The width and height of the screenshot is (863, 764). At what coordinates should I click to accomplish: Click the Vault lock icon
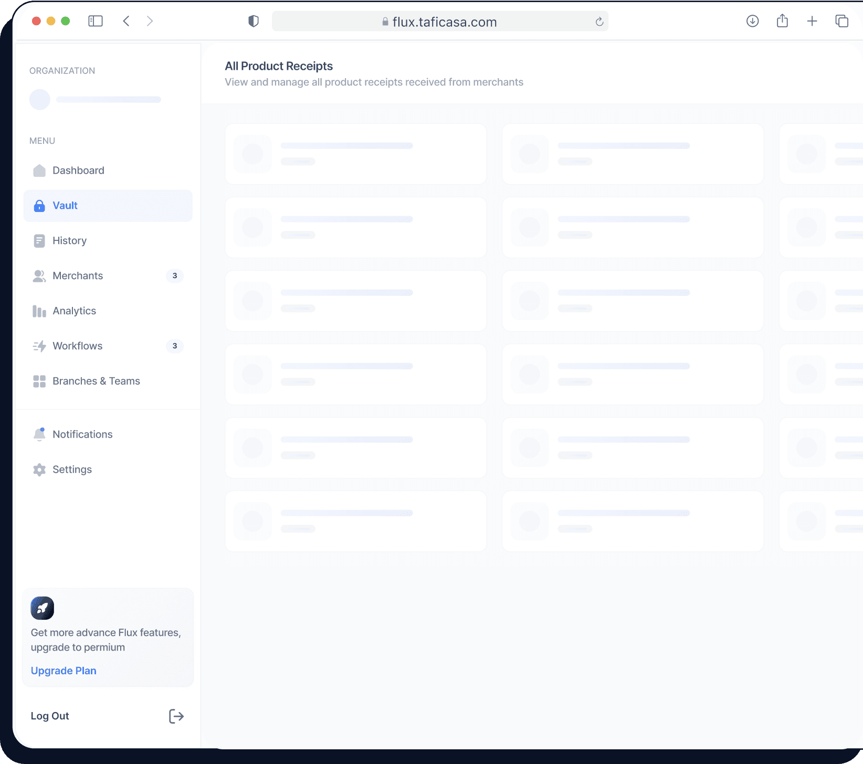click(x=39, y=206)
